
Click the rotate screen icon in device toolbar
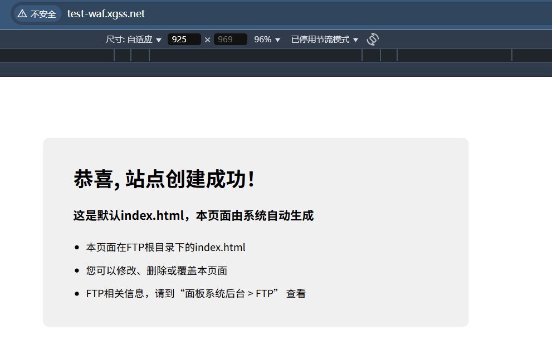pyautogui.click(x=373, y=40)
